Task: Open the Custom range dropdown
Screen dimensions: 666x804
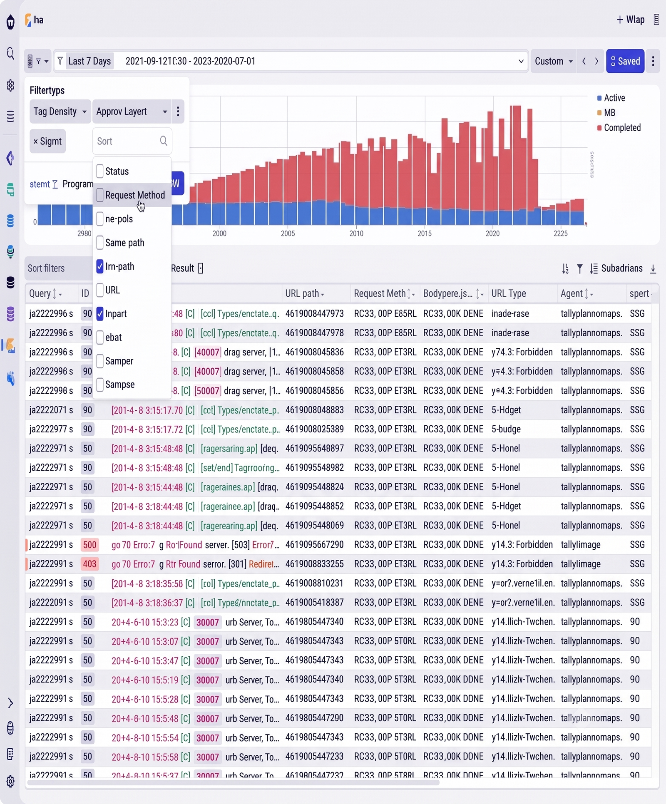Action: [554, 61]
